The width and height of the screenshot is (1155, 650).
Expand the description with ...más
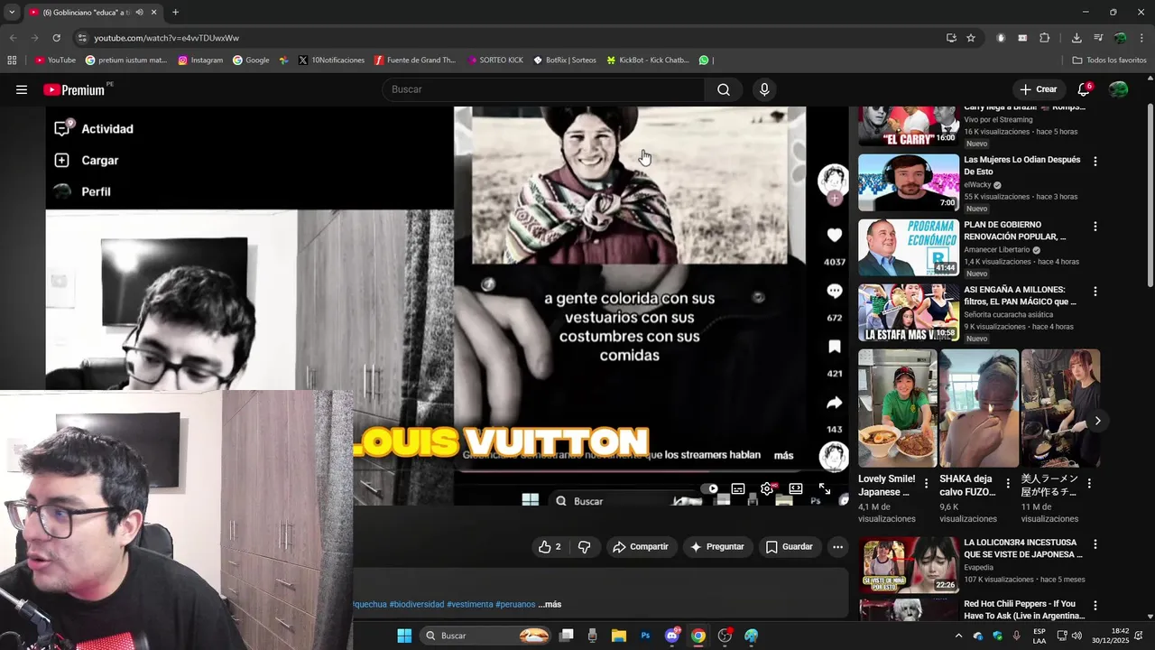click(550, 605)
